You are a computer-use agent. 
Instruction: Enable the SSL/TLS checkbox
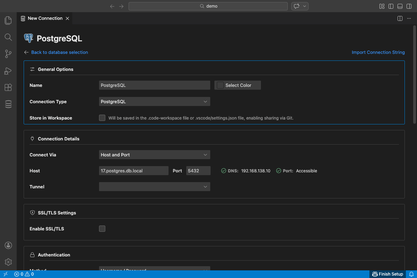[x=102, y=229]
